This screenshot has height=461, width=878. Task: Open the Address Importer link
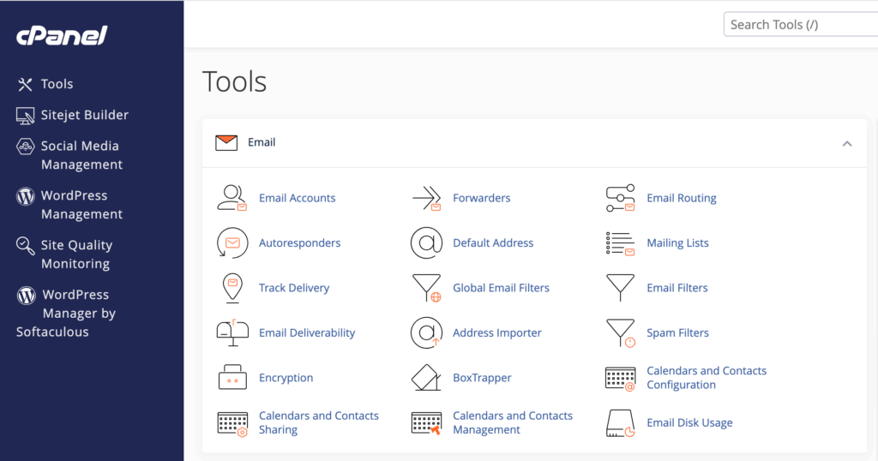[x=497, y=332]
